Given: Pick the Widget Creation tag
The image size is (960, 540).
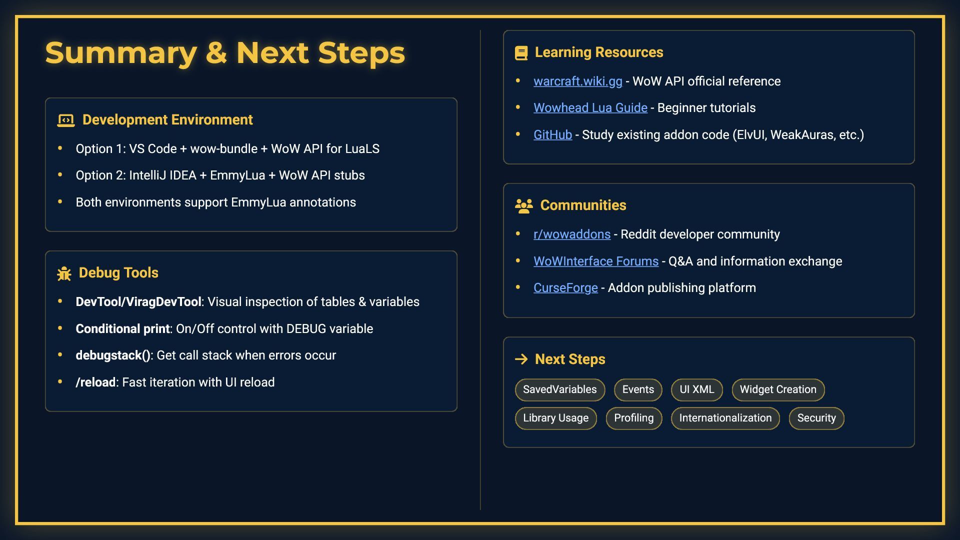Looking at the screenshot, I should coord(777,390).
